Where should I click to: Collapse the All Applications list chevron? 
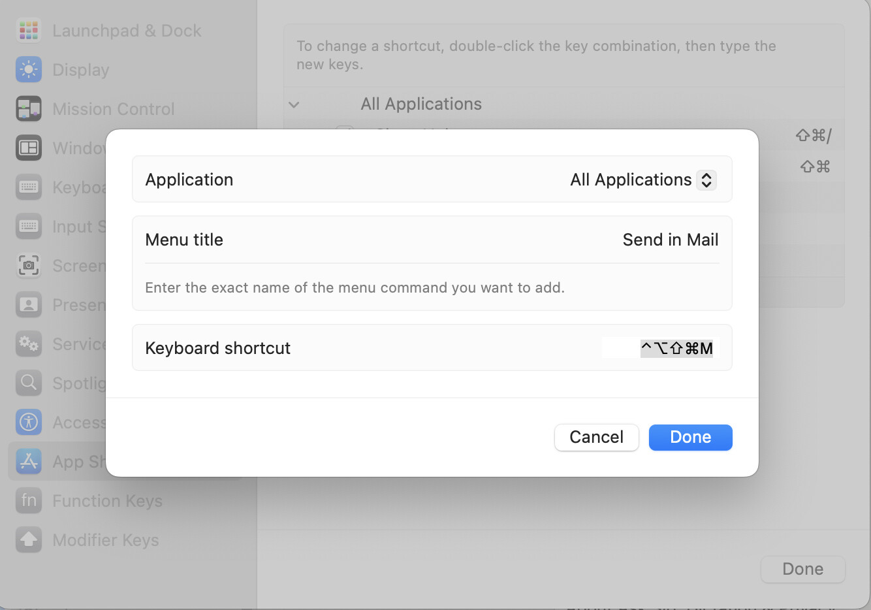(294, 104)
